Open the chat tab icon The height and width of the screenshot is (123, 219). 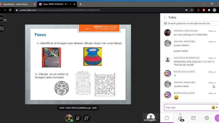pos(167,118)
